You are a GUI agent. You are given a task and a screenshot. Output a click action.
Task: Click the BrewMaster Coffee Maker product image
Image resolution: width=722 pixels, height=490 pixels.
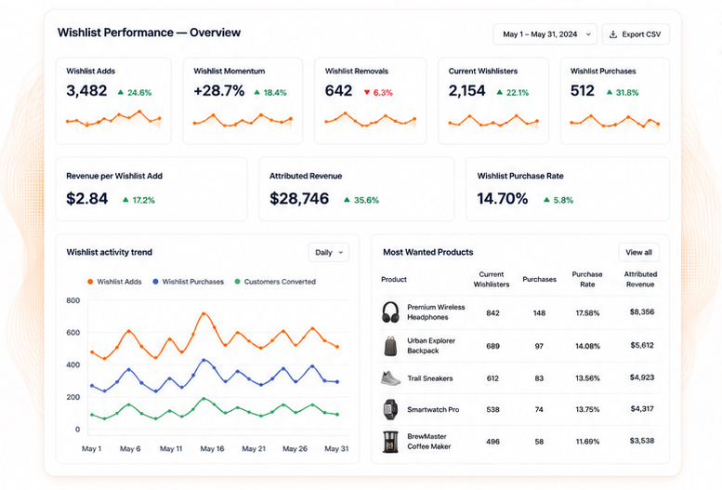click(390, 442)
